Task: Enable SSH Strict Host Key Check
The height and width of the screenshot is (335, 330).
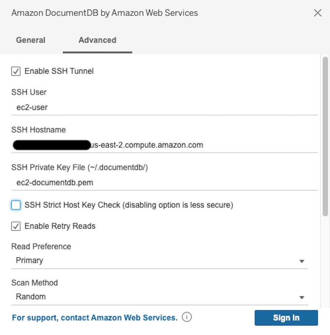Action: tap(16, 205)
